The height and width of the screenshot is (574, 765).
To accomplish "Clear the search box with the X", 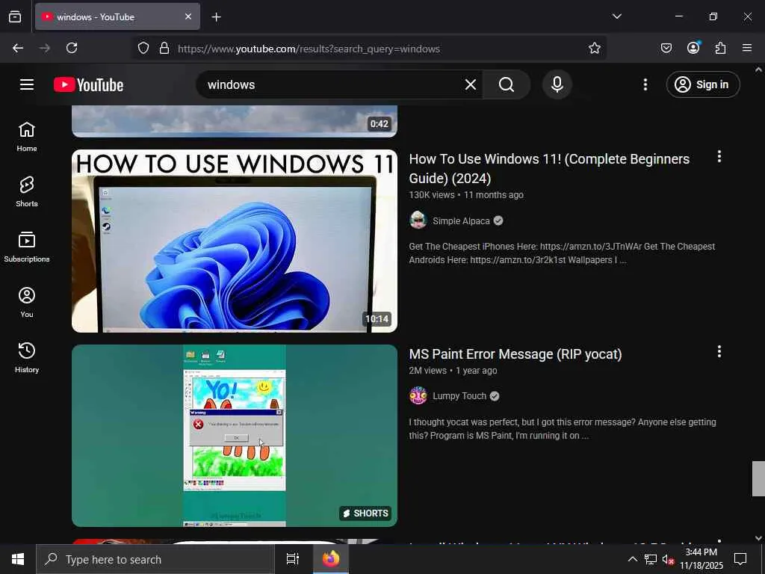I will click(471, 84).
